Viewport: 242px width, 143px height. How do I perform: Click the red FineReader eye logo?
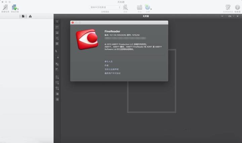pos(87,39)
